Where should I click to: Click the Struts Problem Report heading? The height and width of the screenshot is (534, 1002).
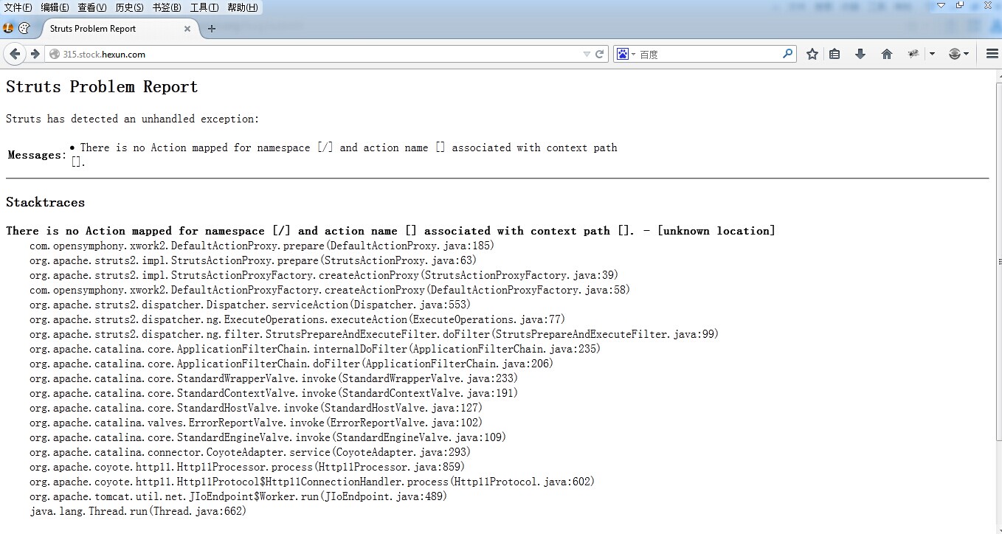(102, 87)
